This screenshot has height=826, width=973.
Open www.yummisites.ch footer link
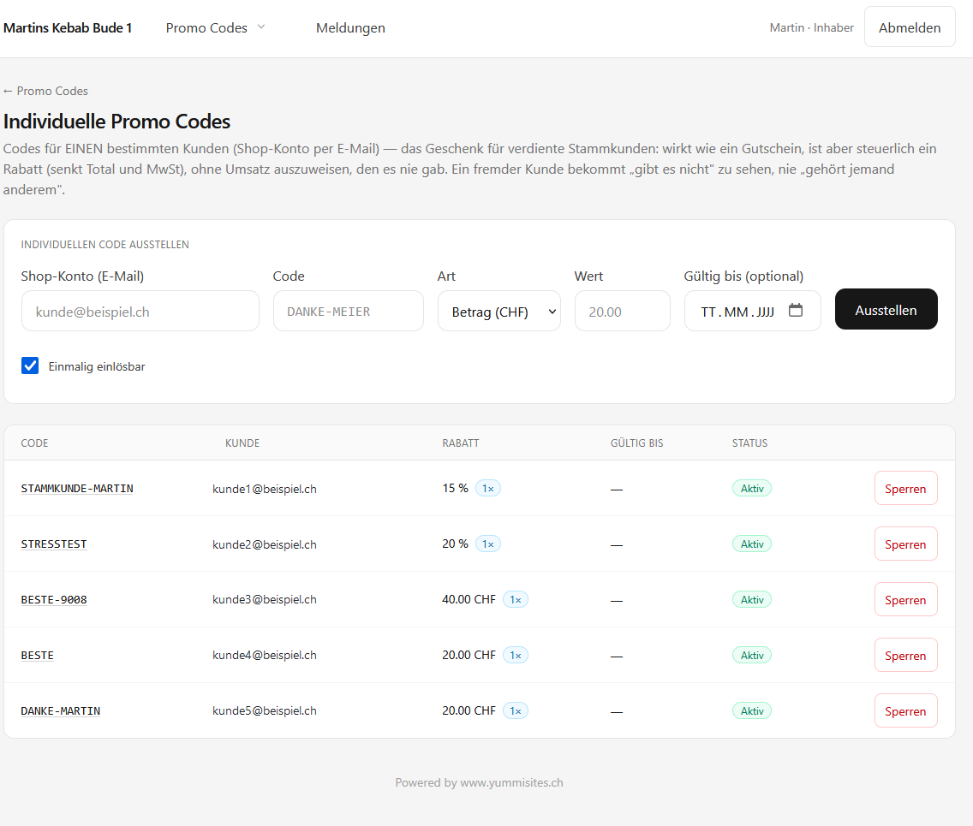(x=511, y=782)
